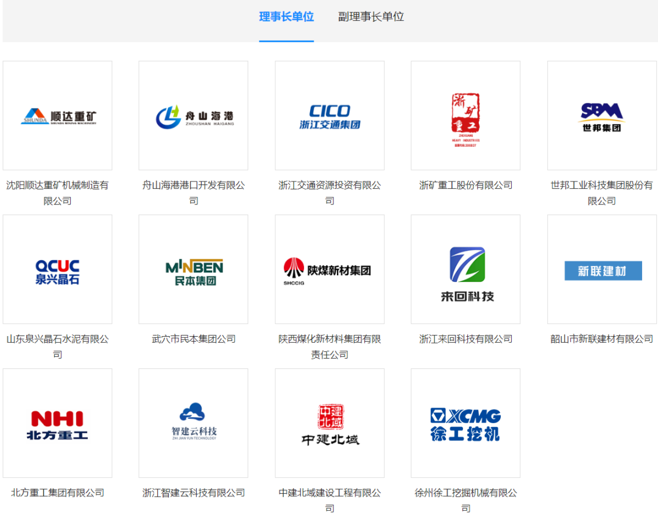Switch to the 理事长单位 tab
Viewport: 658px width, 520px height.
(x=286, y=17)
